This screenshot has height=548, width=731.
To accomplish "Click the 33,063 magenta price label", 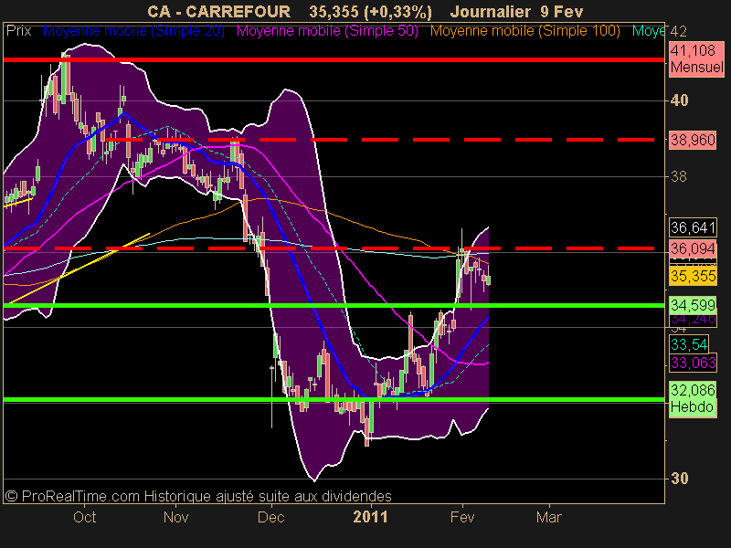I will [x=693, y=363].
